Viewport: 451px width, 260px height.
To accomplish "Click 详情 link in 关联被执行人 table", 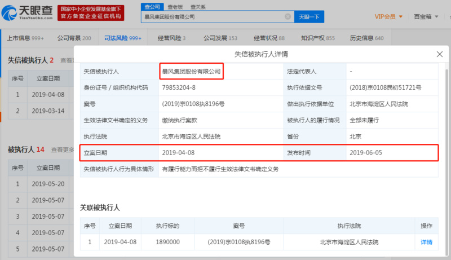I will (426, 242).
